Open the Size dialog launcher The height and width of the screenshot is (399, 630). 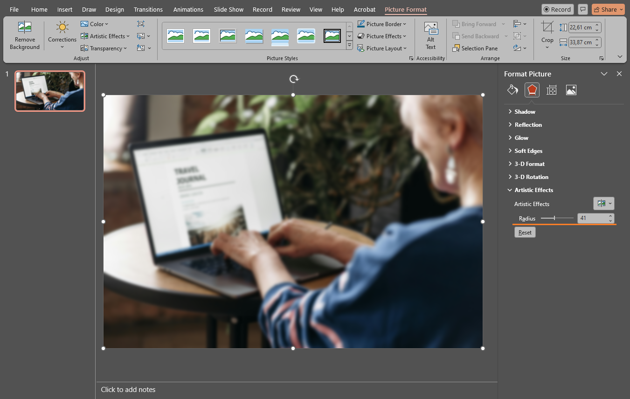point(602,58)
